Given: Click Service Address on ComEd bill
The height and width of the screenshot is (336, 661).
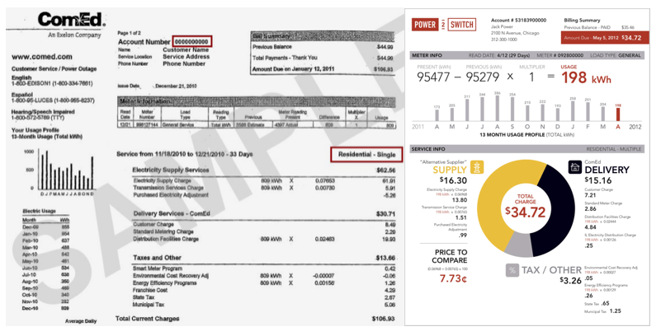Looking at the screenshot, I should tap(186, 56).
